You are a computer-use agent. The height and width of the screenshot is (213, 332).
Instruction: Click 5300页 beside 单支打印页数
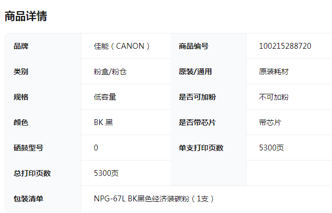pyautogui.click(x=271, y=148)
